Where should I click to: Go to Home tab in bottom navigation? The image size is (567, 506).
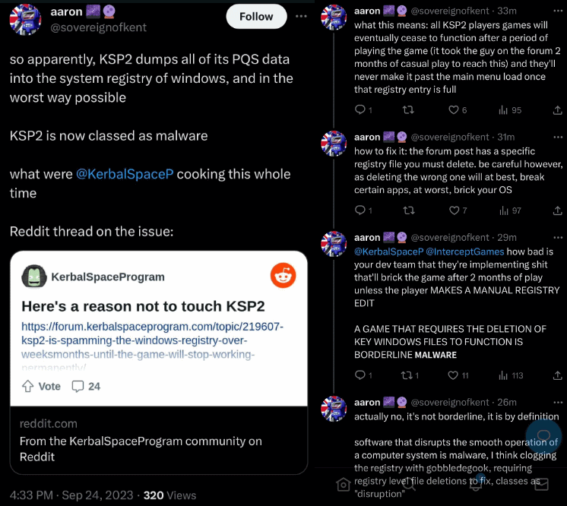344,485
